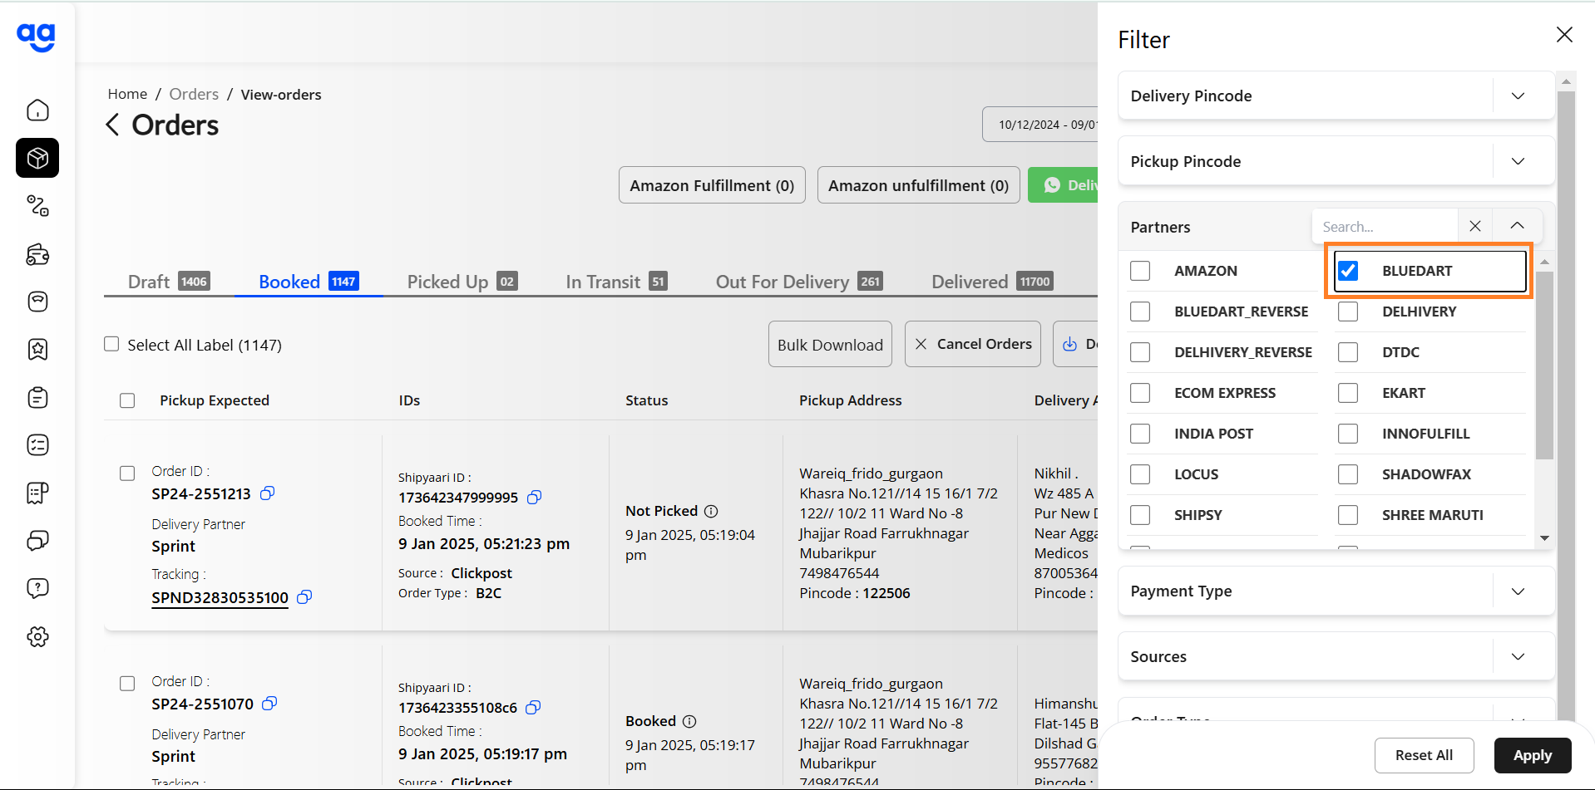Image resolution: width=1595 pixels, height=790 pixels.
Task: Collapse the Partners filter section
Action: (x=1517, y=226)
